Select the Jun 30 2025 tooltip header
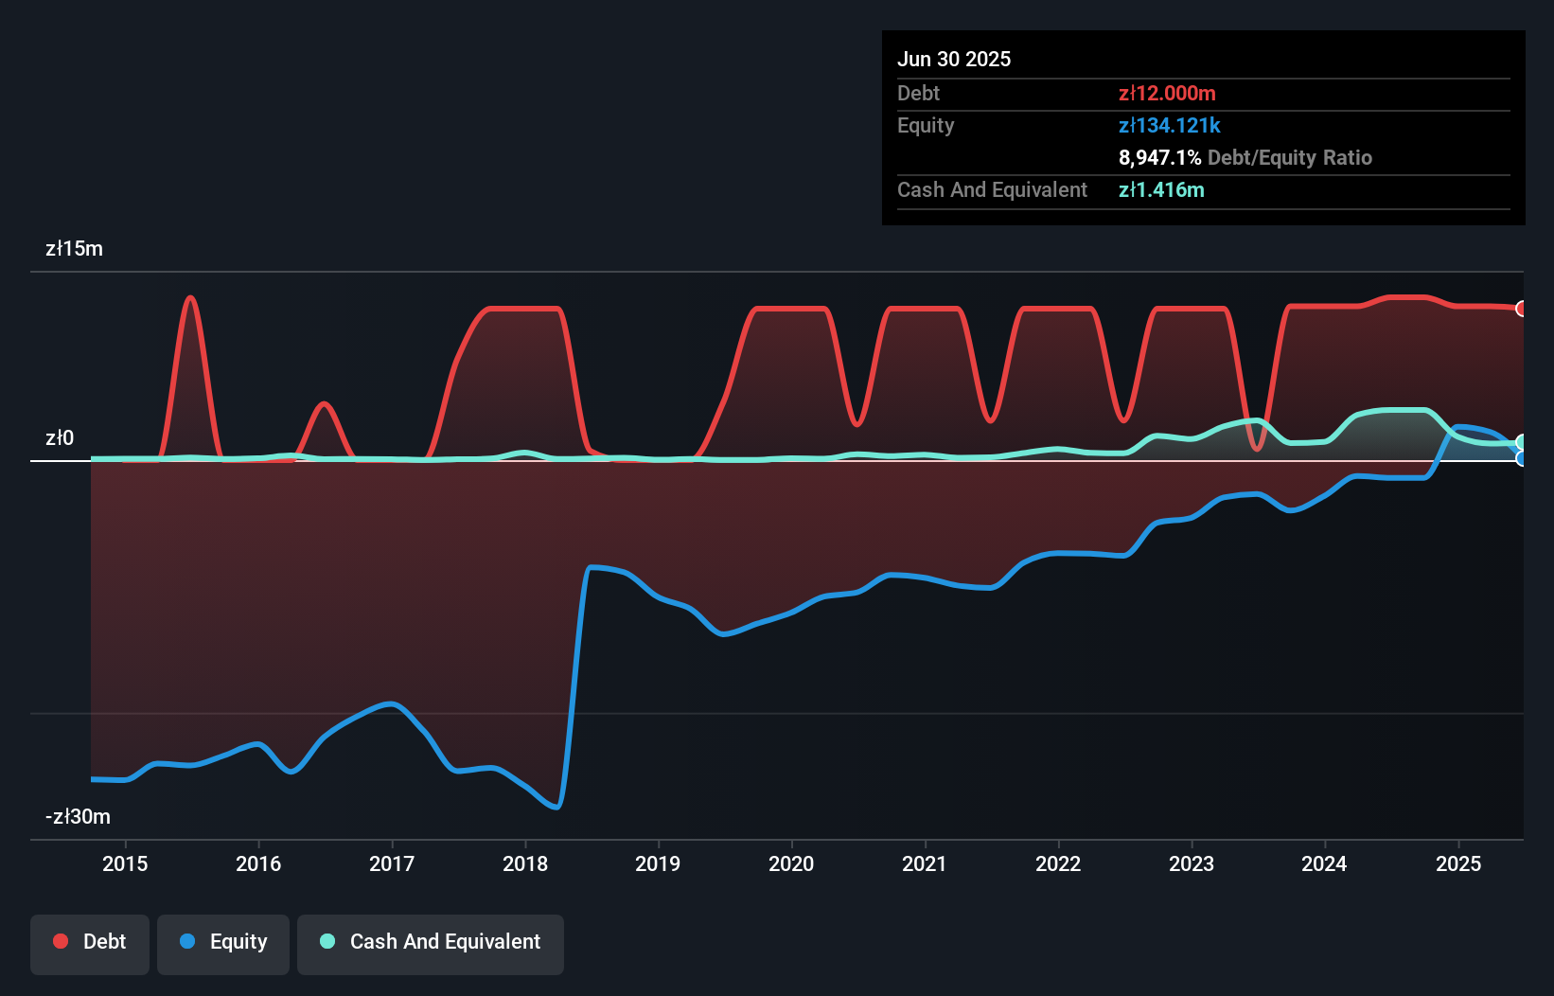 point(954,59)
